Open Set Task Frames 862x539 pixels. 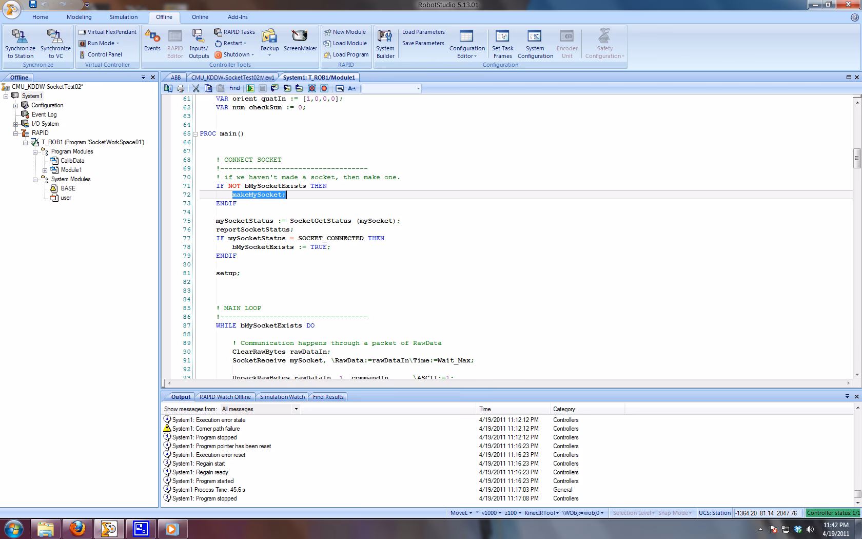coord(502,44)
